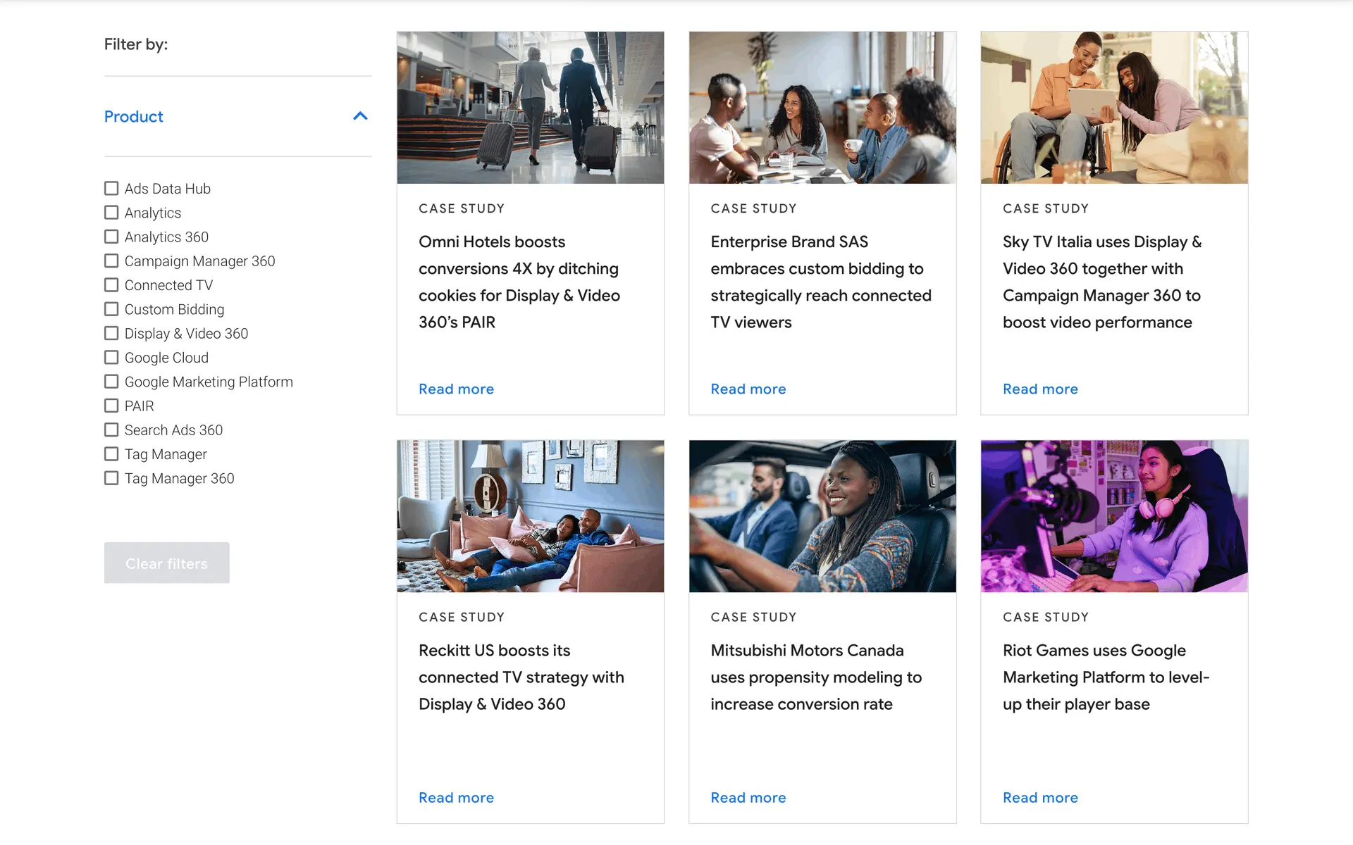Collapse the Product filter chevron
Screen dimensions: 1353x845
click(360, 116)
